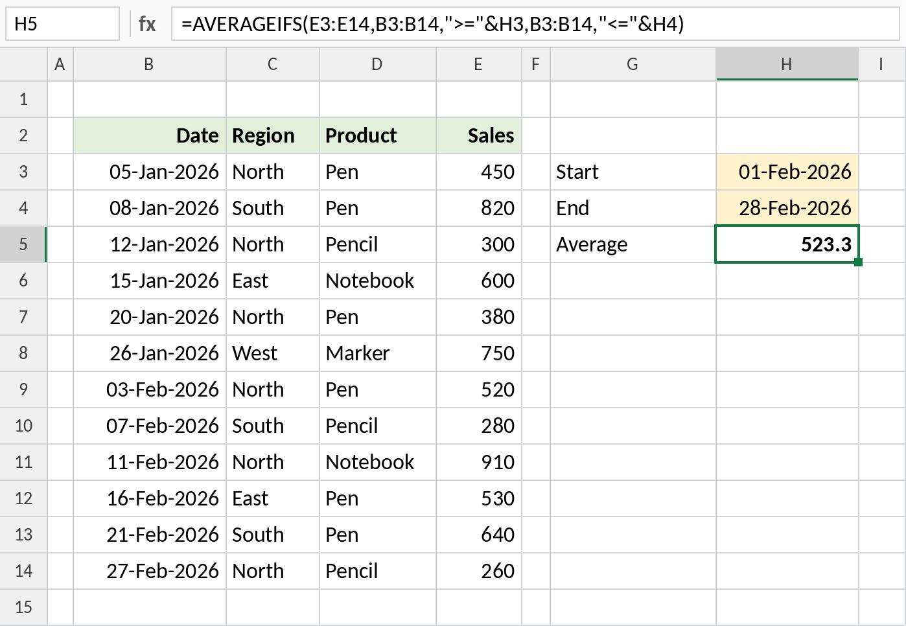This screenshot has width=906, height=626.
Task: Click the fx insert function icon
Action: tap(147, 24)
